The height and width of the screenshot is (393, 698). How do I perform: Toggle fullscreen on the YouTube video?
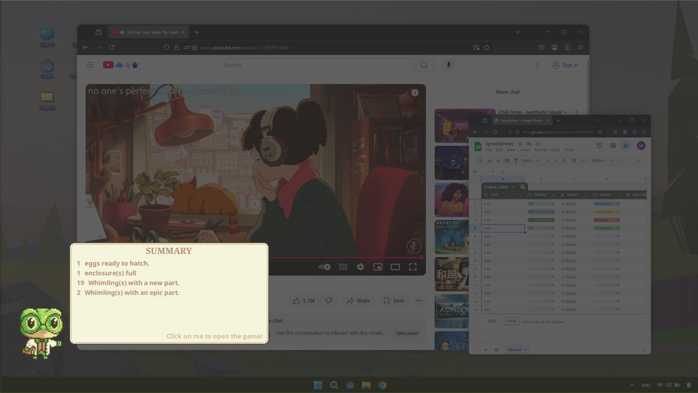click(x=412, y=267)
